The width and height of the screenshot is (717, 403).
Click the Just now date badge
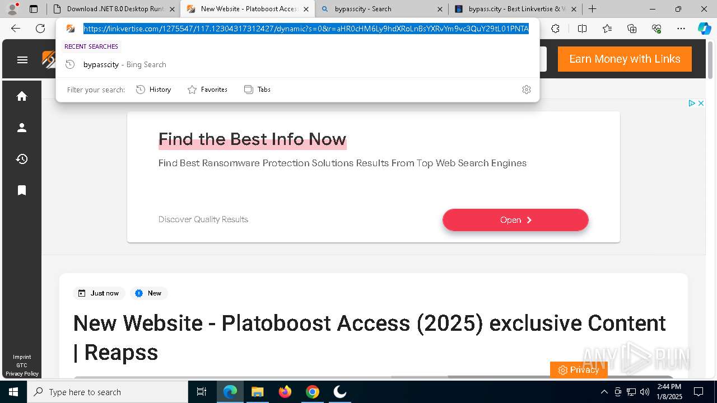pyautogui.click(x=99, y=293)
